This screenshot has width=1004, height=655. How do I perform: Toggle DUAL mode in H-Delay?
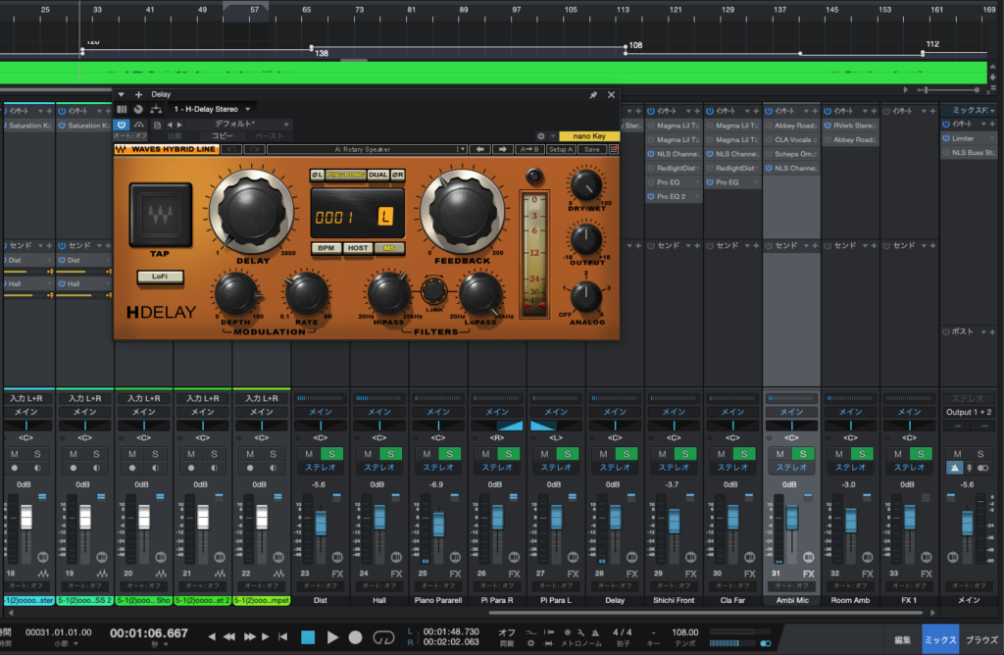point(377,175)
